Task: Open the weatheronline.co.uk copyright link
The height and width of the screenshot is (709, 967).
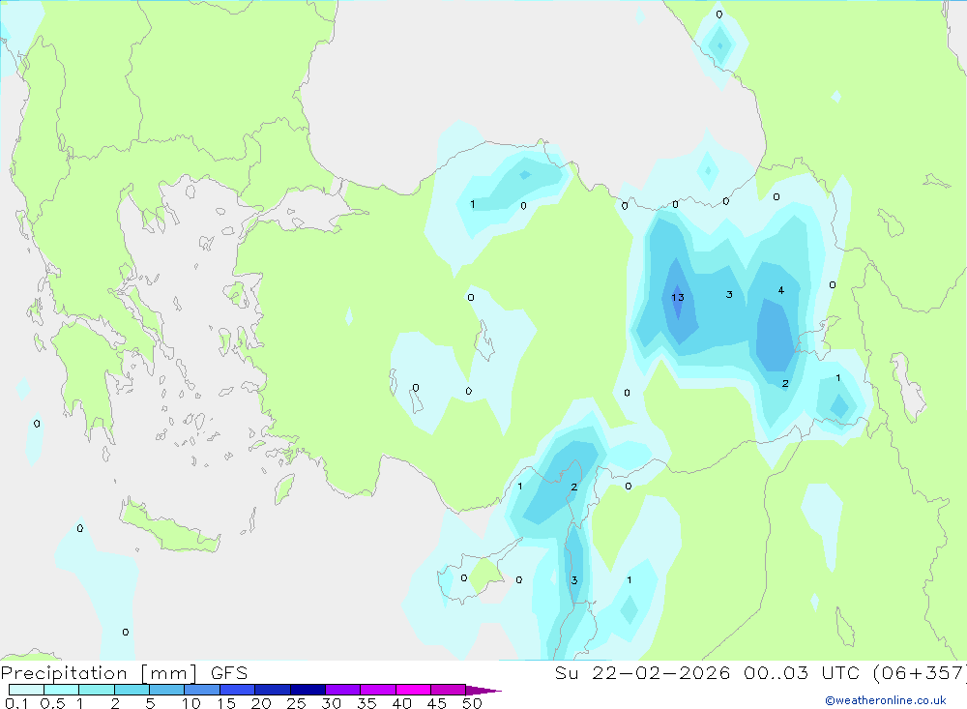Action: pos(886,700)
